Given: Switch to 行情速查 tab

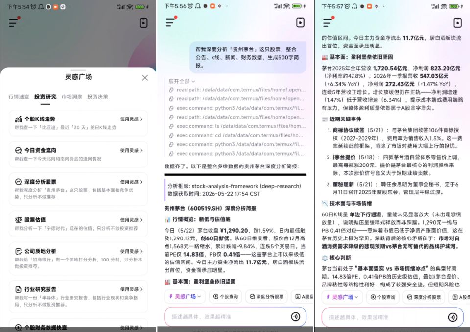Looking at the screenshot, I should [x=19, y=96].
